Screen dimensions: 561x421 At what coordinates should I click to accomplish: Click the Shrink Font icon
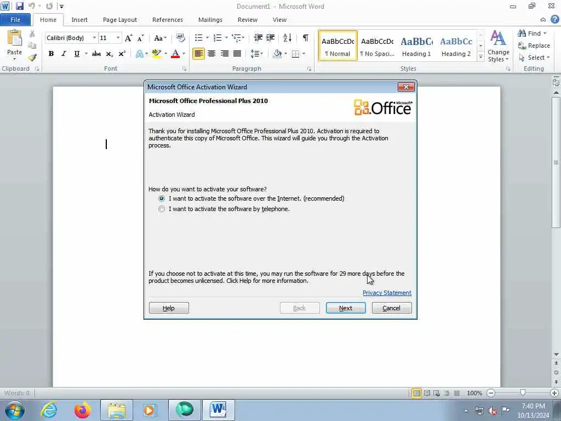[x=141, y=38]
